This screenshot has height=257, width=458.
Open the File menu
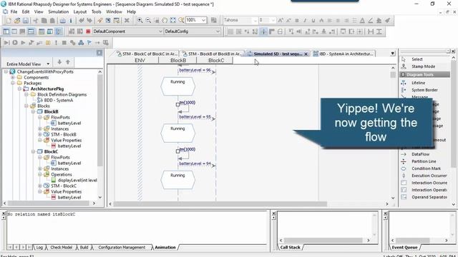(x=14, y=11)
